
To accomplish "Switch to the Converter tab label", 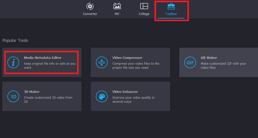I will 90,14.
